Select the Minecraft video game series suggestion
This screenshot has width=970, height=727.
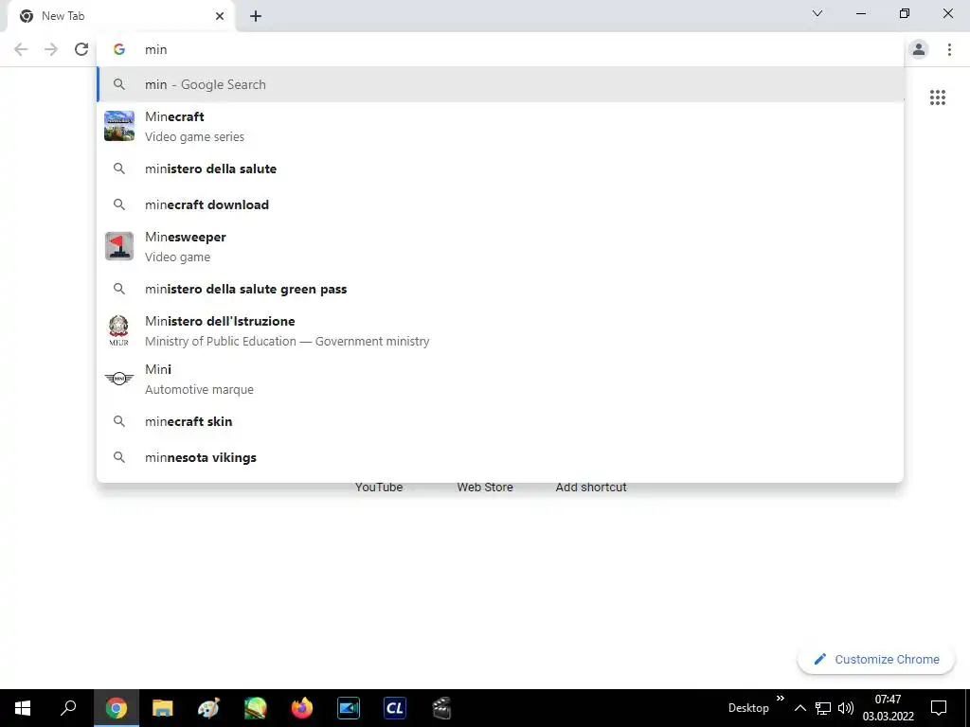pos(500,126)
